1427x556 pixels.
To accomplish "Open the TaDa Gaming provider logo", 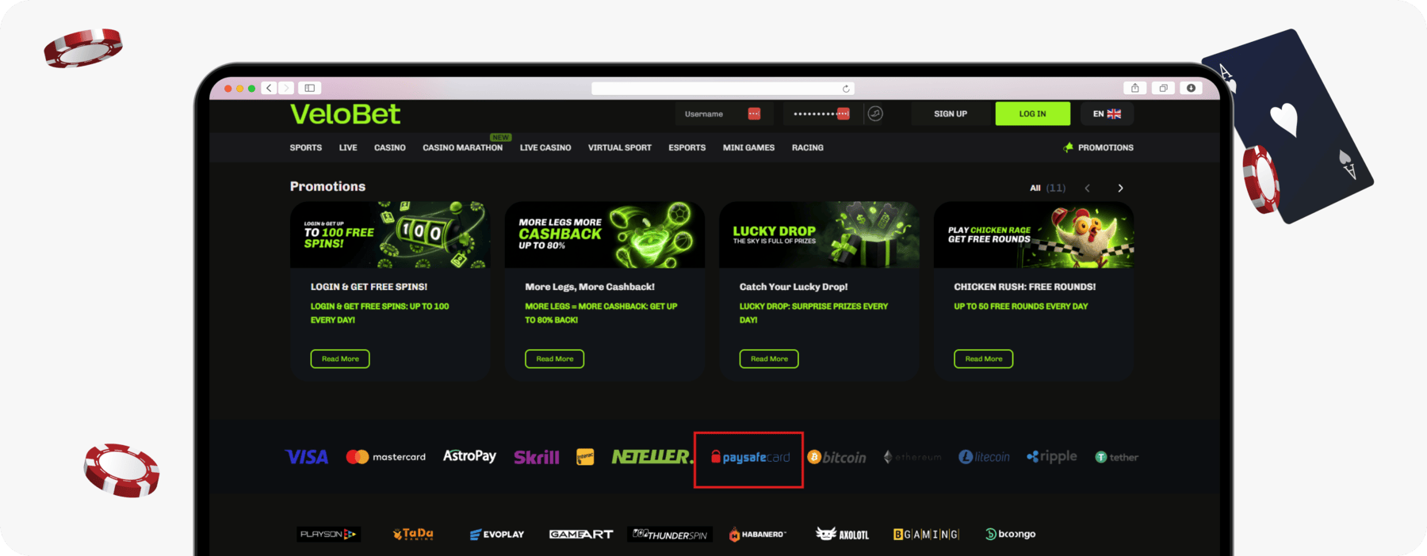I will 413,535.
